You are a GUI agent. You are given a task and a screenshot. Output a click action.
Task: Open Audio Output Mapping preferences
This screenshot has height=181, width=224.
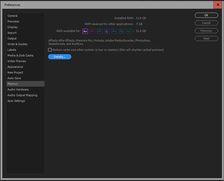click(26, 95)
